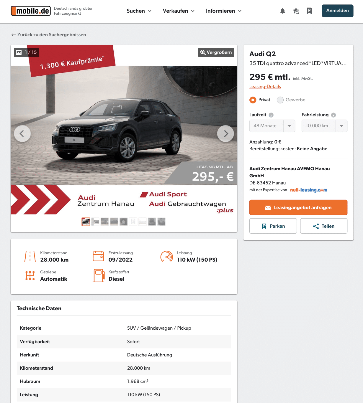Expand the Suchen menu
This screenshot has width=363, height=403.
tap(139, 11)
